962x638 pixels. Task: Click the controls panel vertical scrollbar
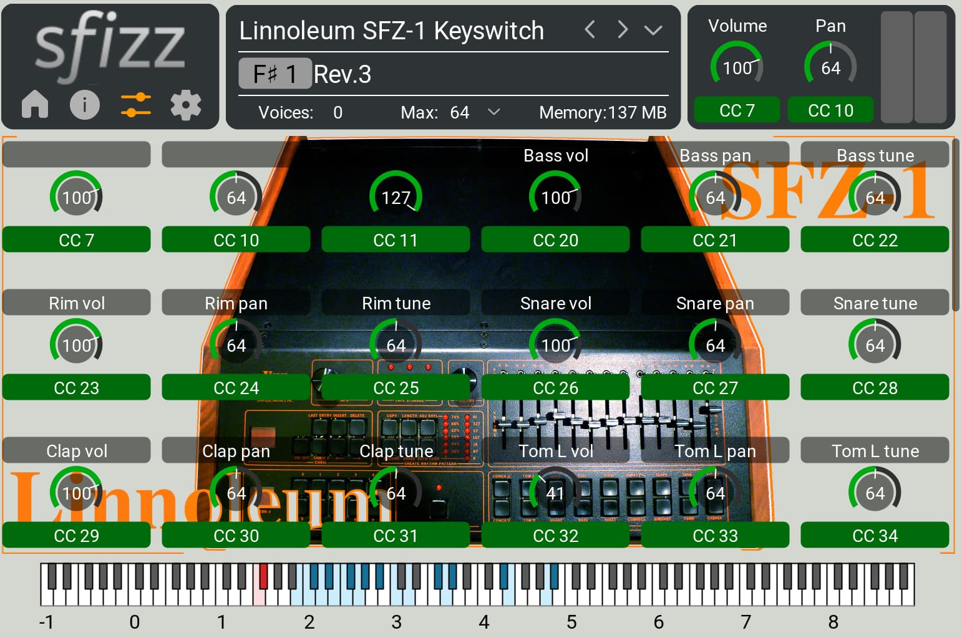point(955,225)
